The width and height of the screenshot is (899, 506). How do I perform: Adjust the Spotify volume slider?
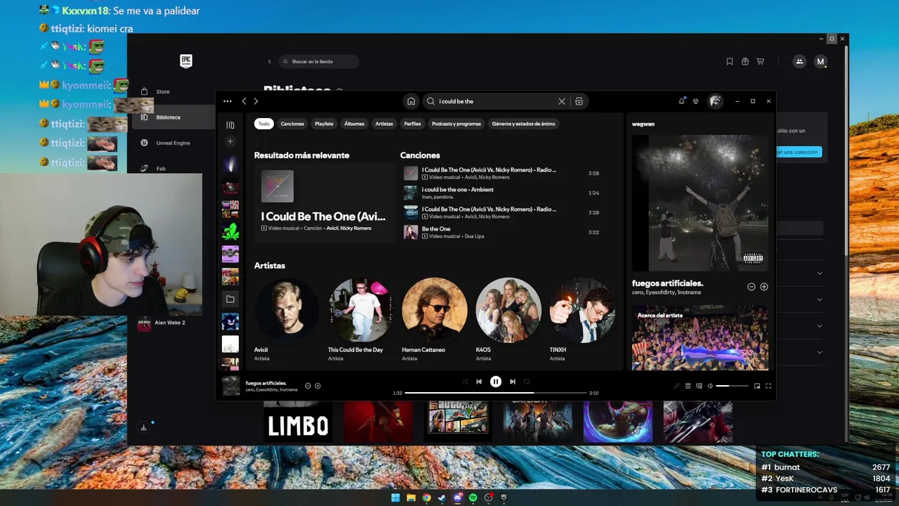click(732, 386)
